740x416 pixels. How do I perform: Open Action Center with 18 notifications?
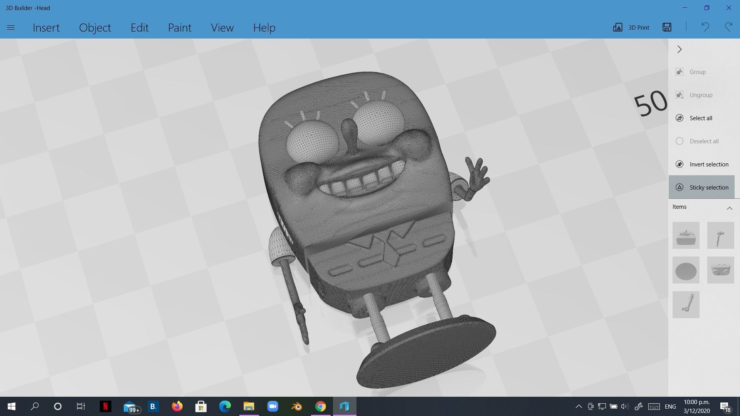coord(725,407)
